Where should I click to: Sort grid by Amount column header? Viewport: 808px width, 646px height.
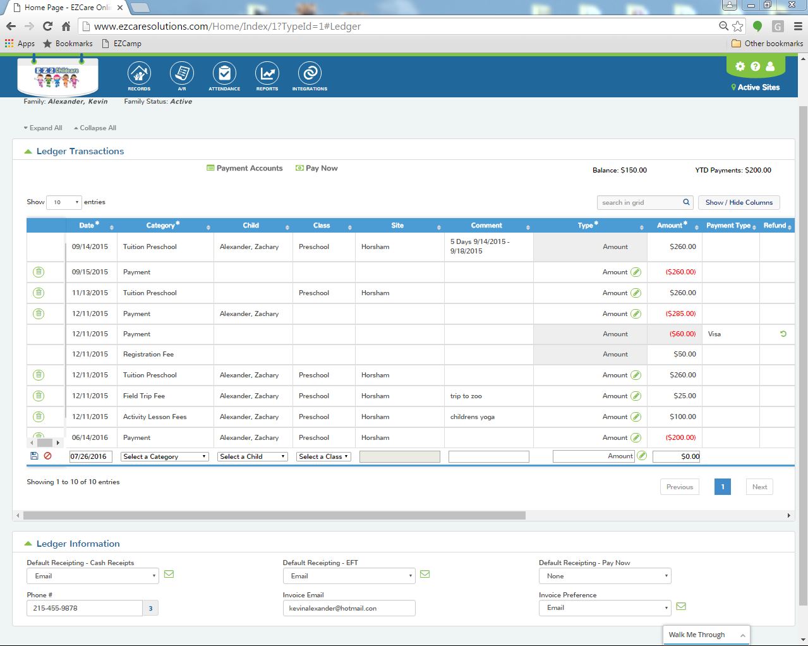(674, 226)
